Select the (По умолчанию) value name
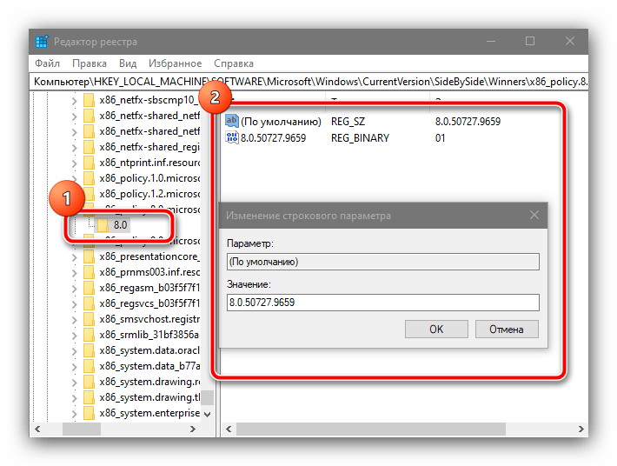The height and width of the screenshot is (466, 617). [281, 122]
